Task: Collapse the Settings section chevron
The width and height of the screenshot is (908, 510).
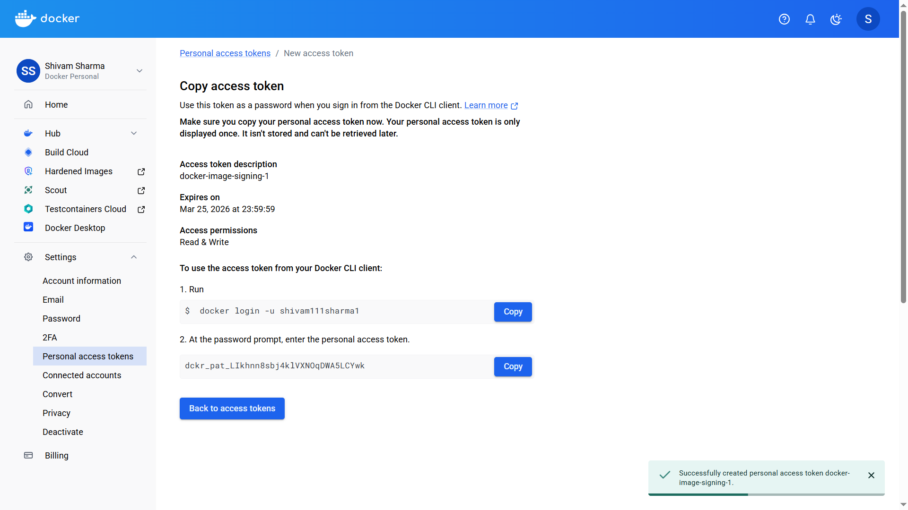Action: [134, 257]
